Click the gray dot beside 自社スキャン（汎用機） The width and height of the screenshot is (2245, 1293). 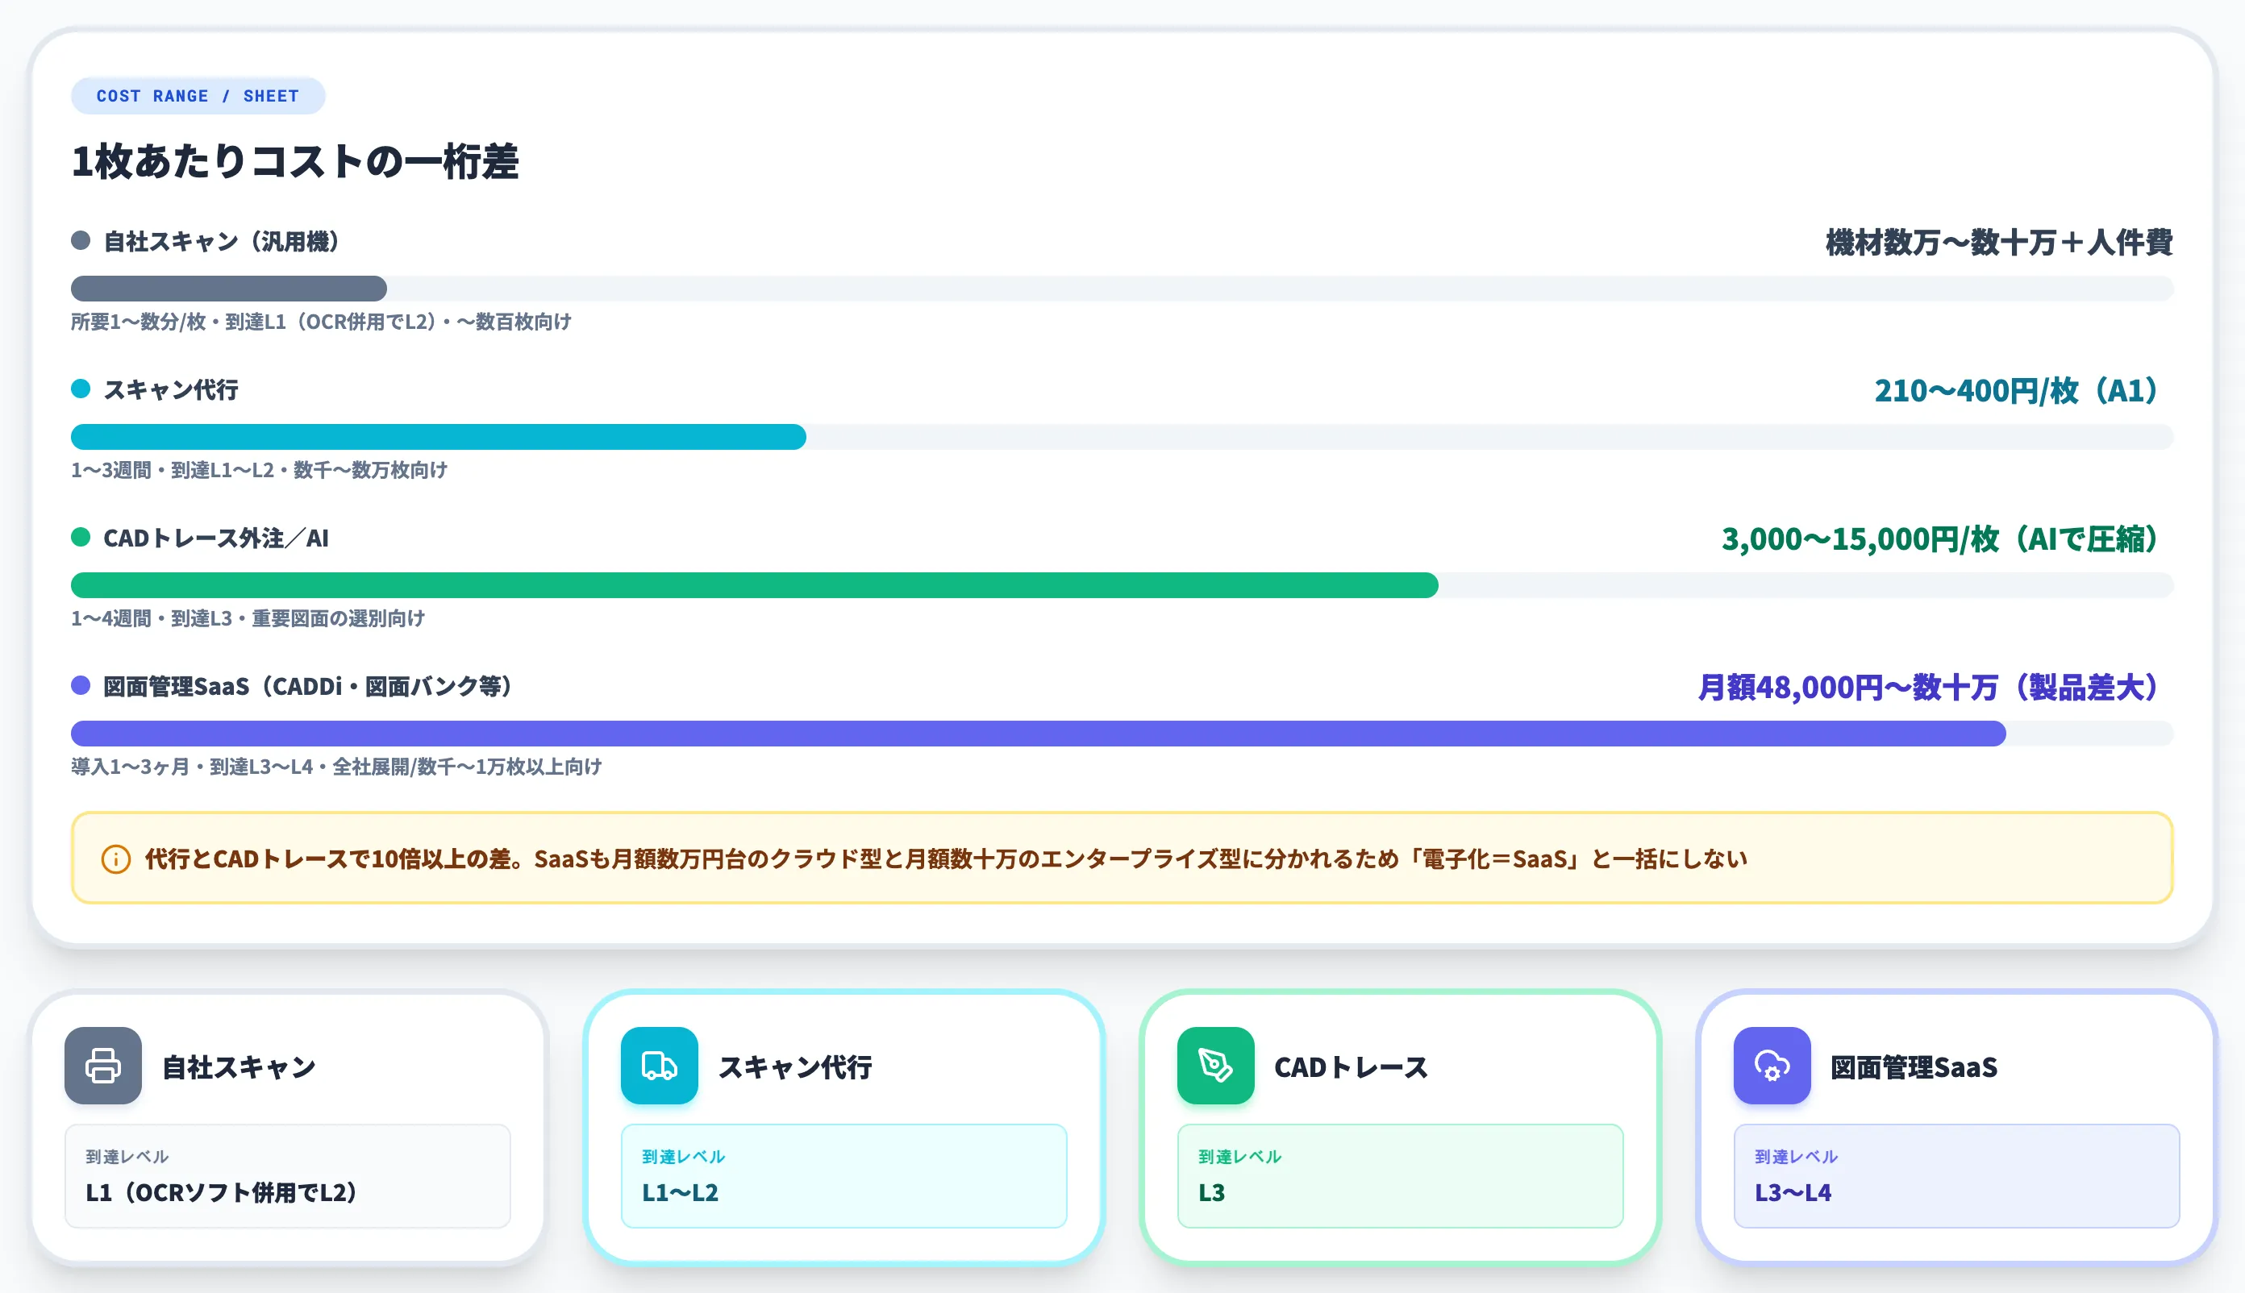(81, 241)
